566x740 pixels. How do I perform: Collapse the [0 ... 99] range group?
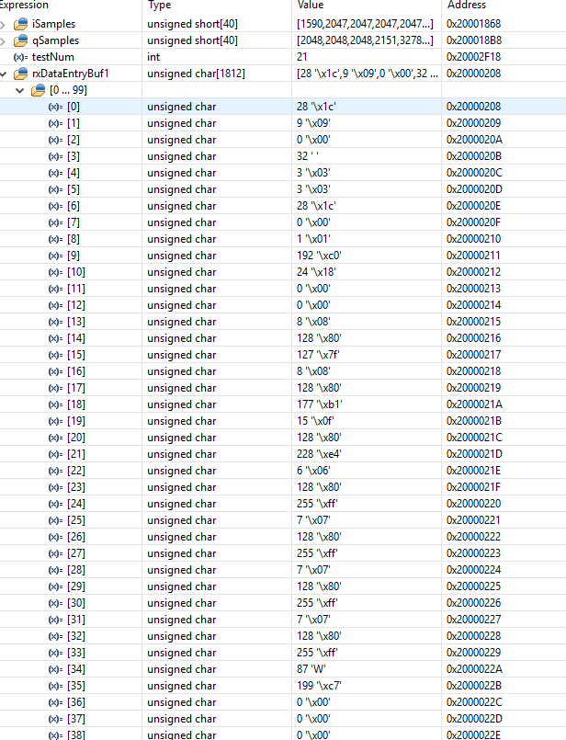click(x=20, y=91)
